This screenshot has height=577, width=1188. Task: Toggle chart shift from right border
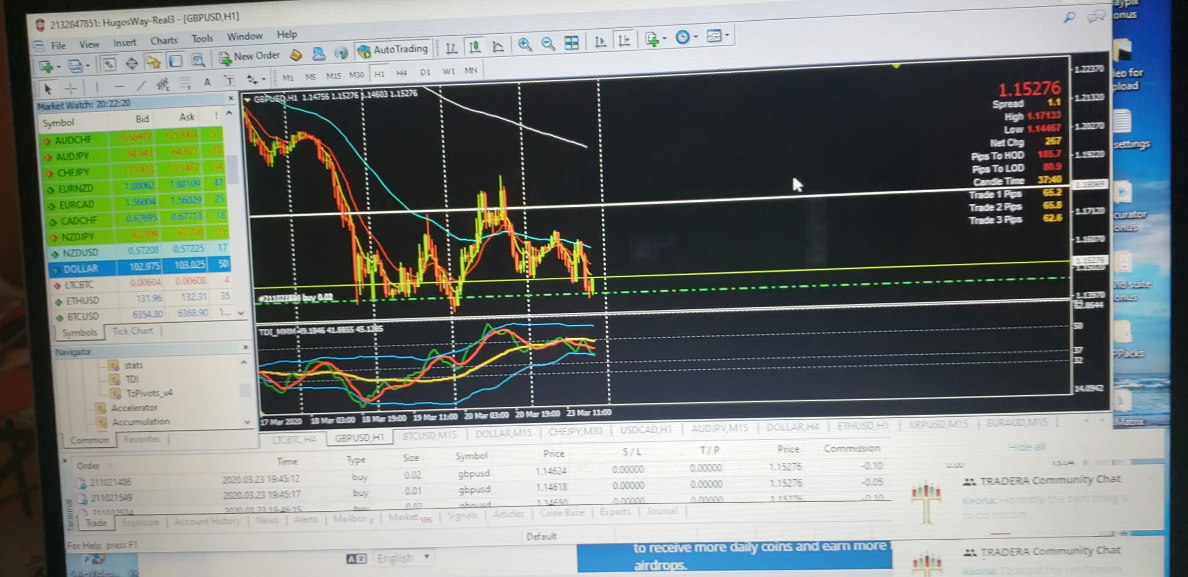(623, 40)
